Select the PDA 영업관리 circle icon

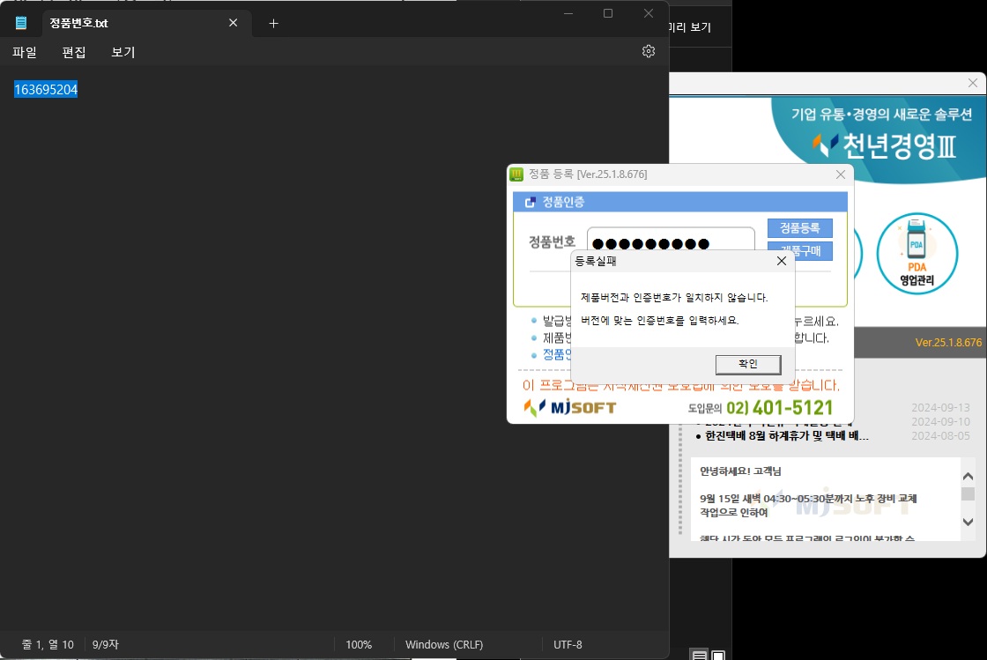point(917,254)
